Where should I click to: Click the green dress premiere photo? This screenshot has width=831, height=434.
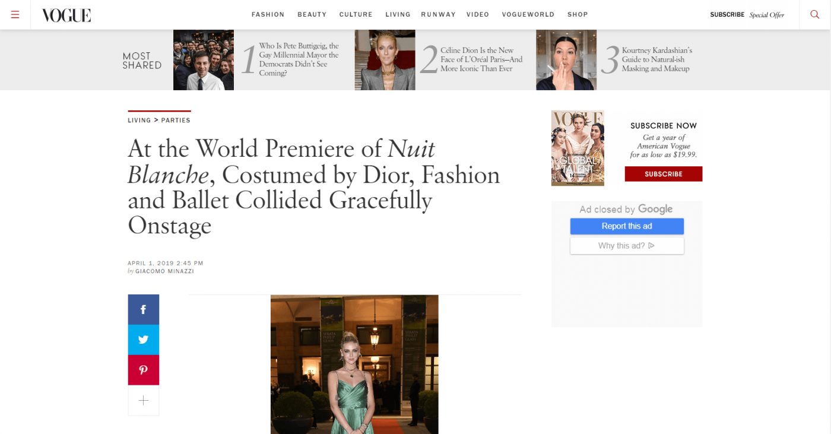pos(354,365)
